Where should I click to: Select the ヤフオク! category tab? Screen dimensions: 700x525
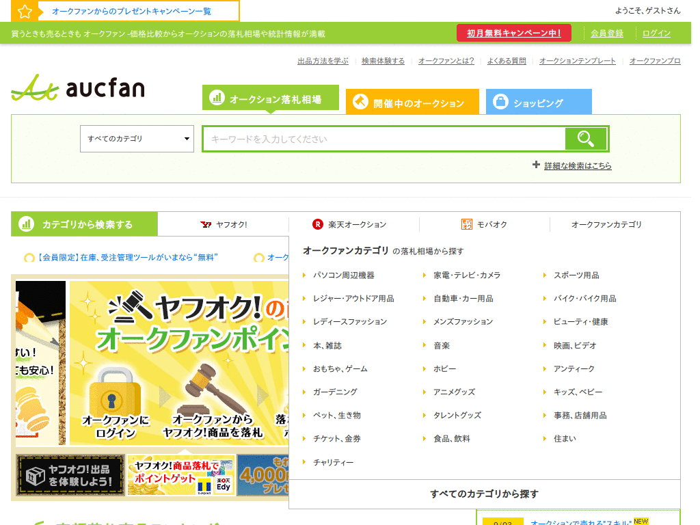[x=224, y=224]
